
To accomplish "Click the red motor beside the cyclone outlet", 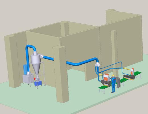I will (35, 79).
